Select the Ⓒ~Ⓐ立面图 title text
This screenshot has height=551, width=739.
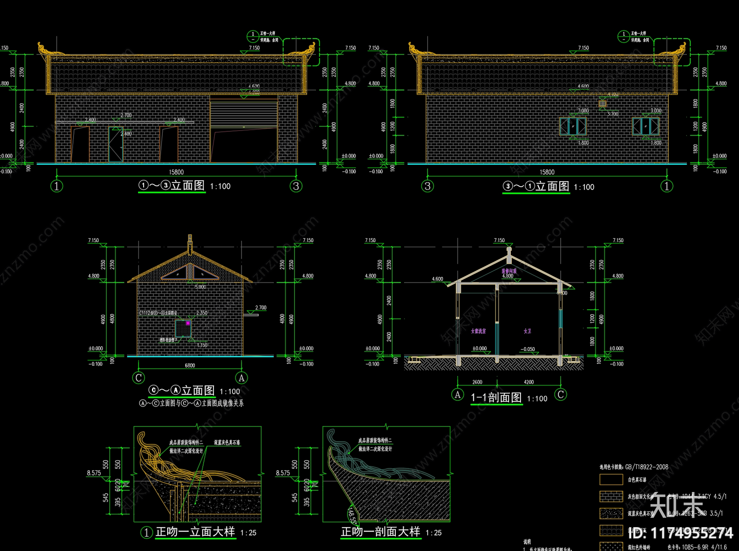click(182, 391)
